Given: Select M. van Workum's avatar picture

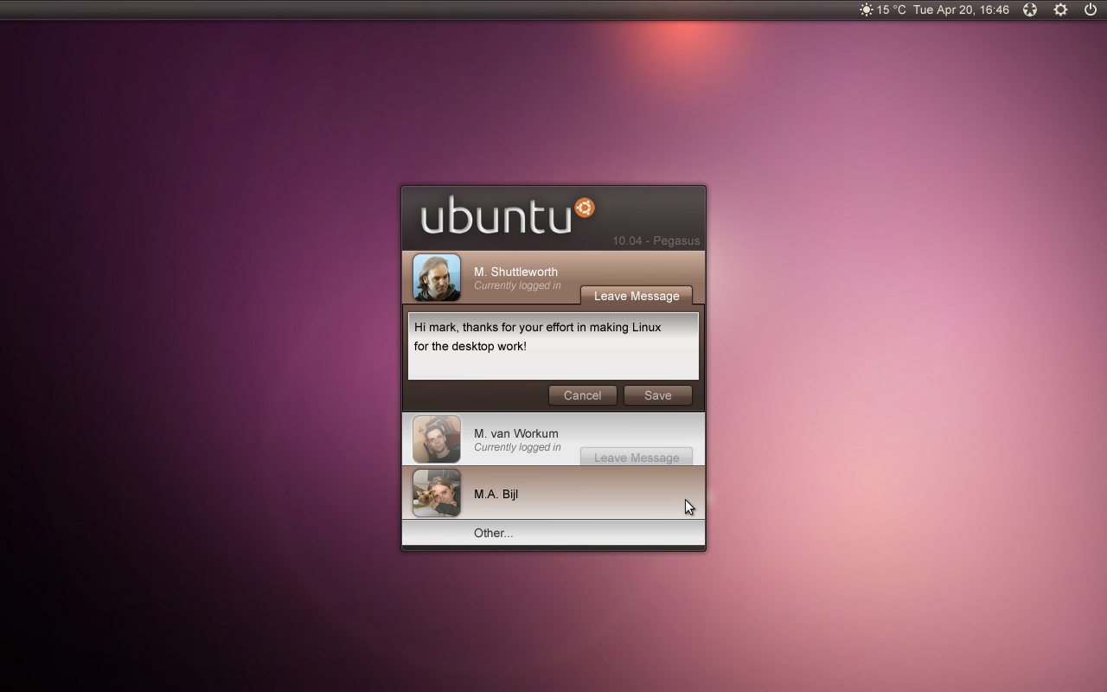Looking at the screenshot, I should (437, 439).
